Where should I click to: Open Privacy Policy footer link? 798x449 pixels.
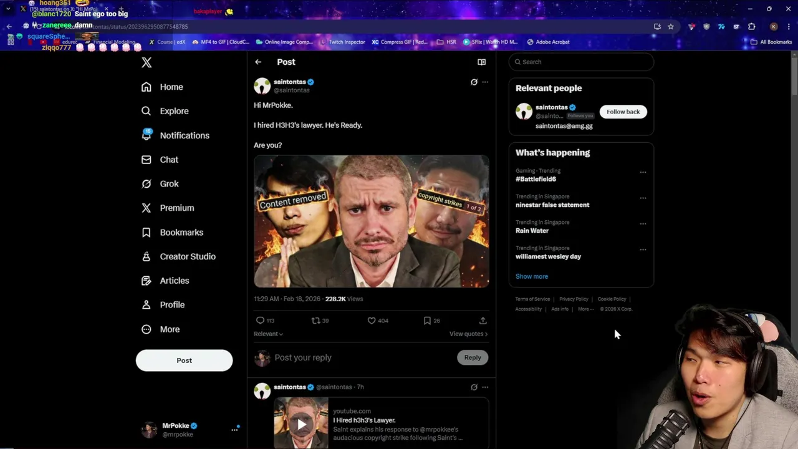pyautogui.click(x=574, y=299)
